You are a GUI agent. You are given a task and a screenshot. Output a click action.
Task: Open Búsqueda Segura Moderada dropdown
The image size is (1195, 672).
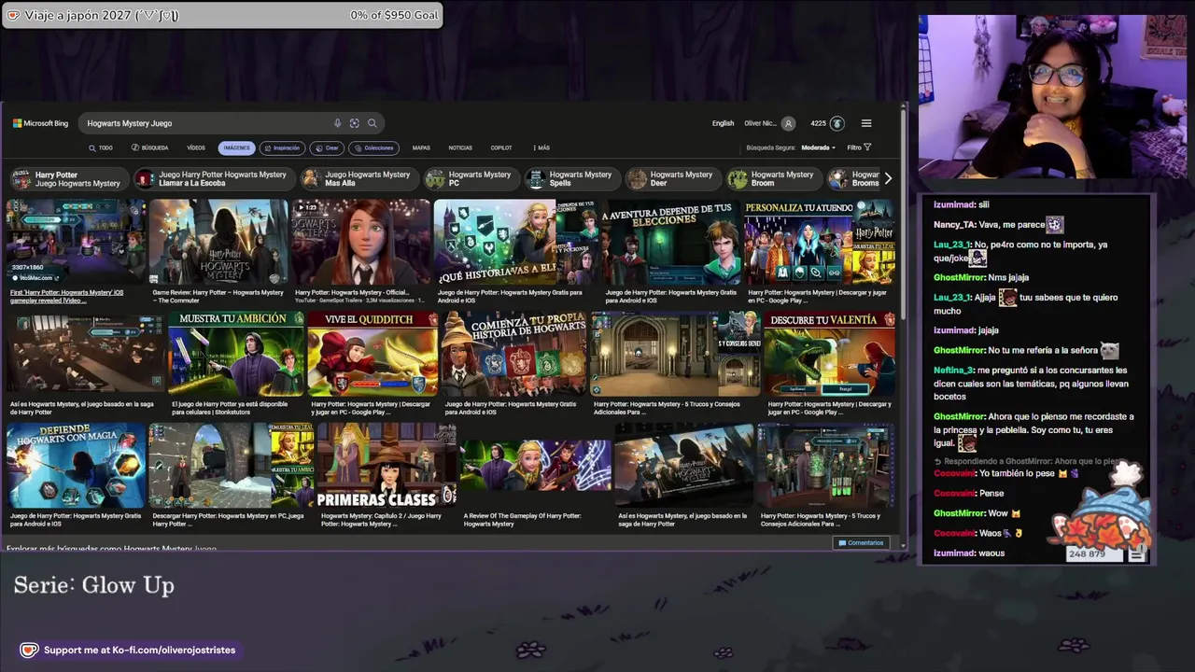817,147
